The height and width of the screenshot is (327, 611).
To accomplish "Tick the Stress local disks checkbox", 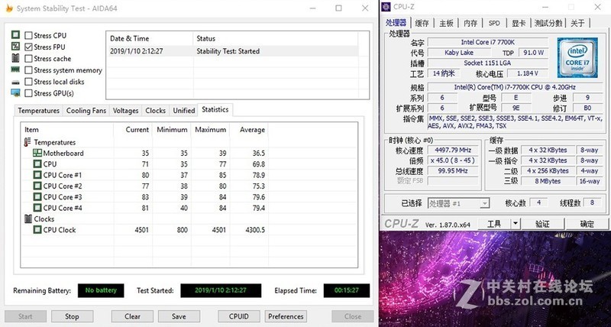I will point(28,82).
